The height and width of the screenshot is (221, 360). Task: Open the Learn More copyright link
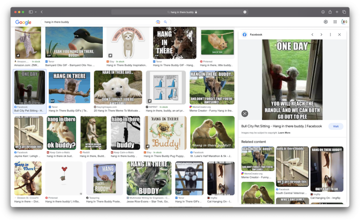[x=284, y=133]
